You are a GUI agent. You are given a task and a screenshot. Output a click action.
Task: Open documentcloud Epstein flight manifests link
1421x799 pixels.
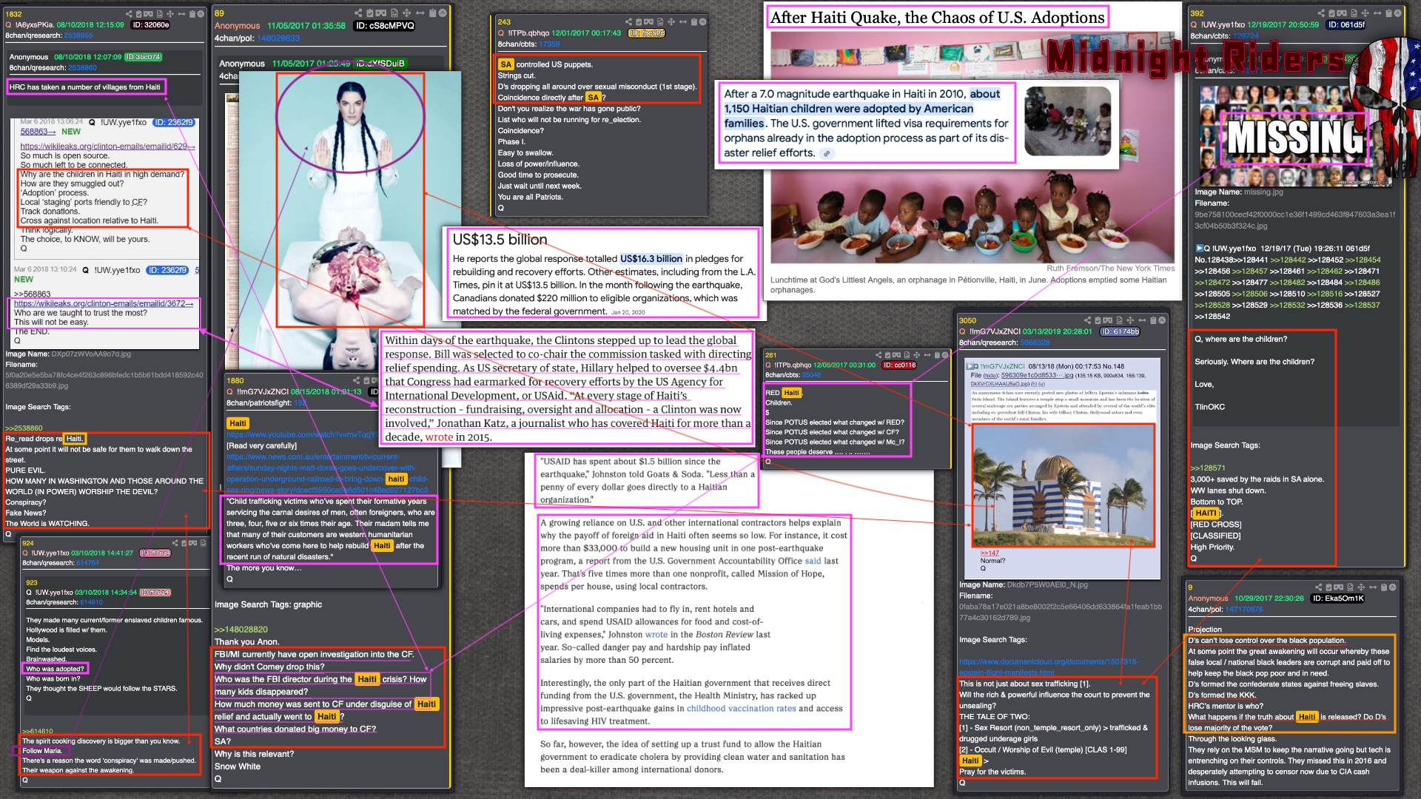pyautogui.click(x=1049, y=667)
